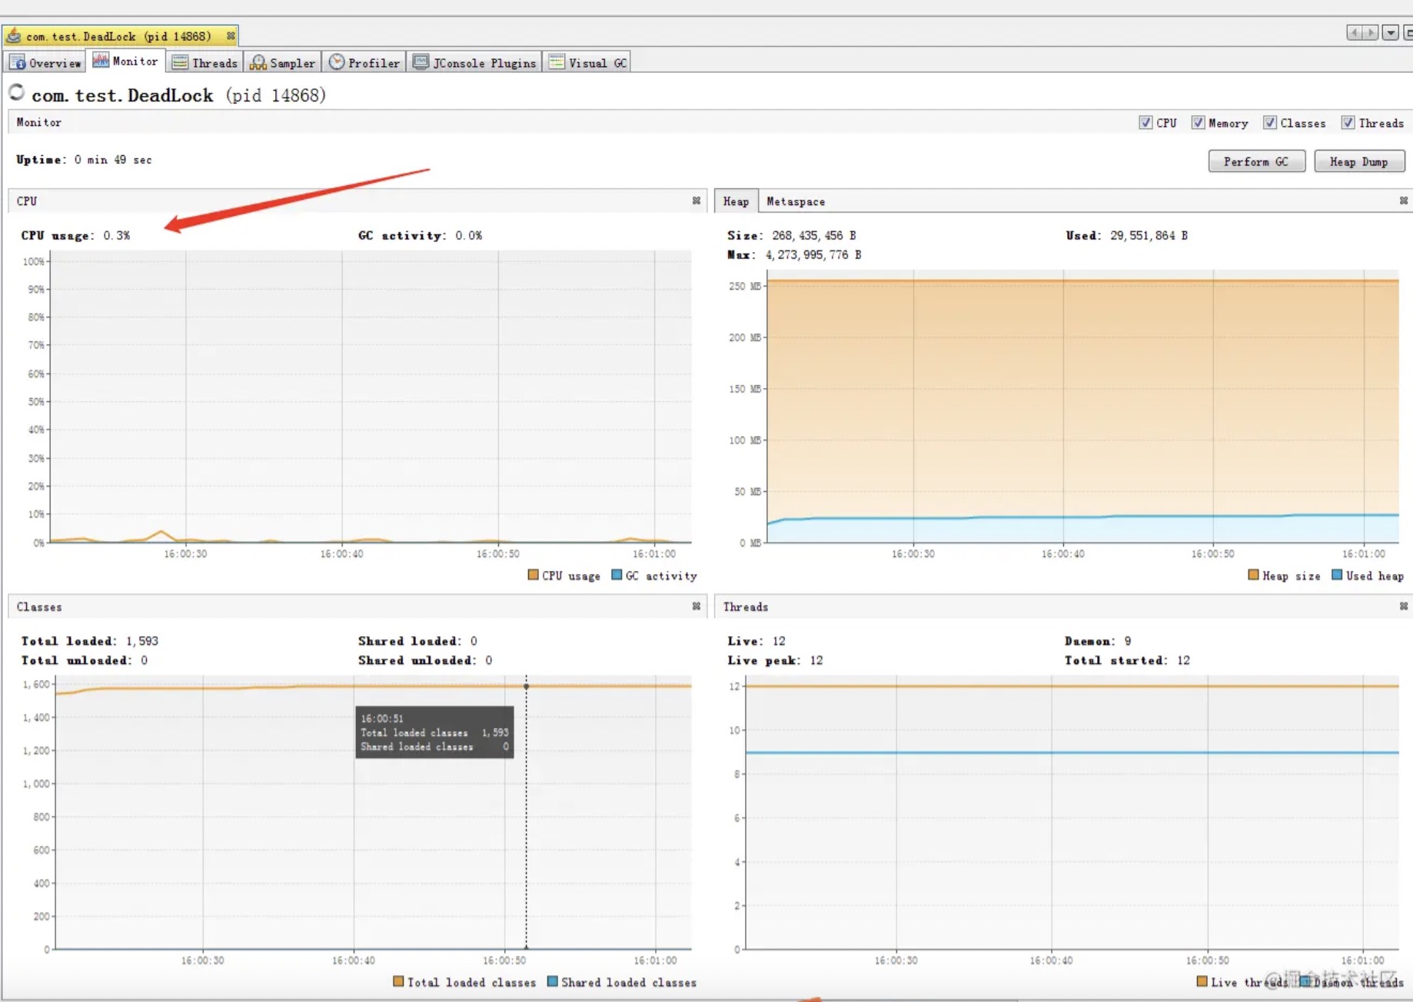
Task: Click the Total unloaded 0 value
Action: tap(144, 660)
